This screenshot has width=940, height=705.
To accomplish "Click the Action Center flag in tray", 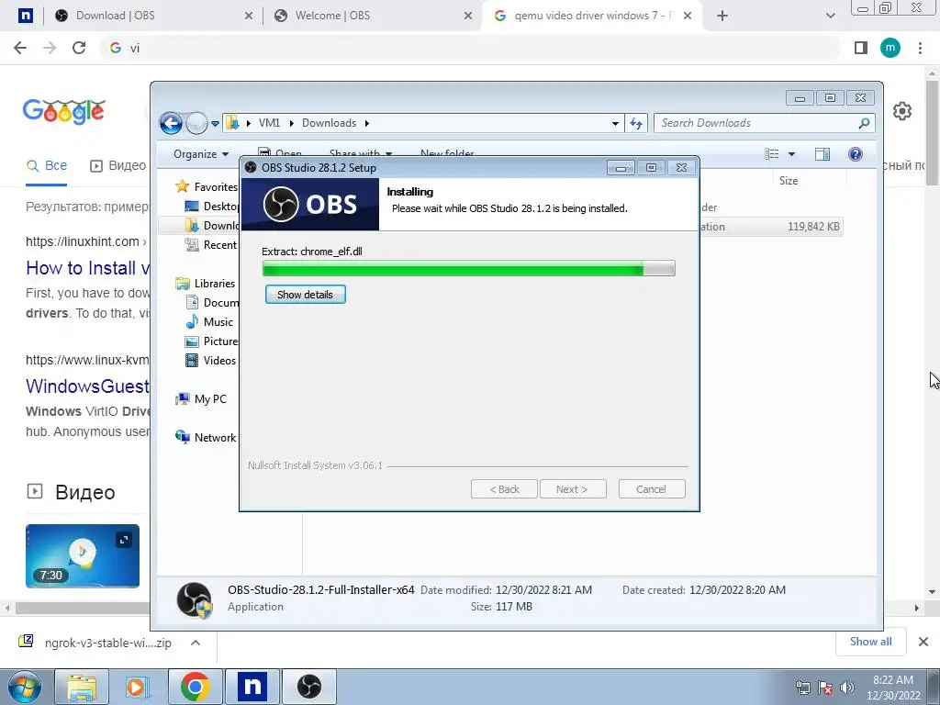I will [x=825, y=688].
